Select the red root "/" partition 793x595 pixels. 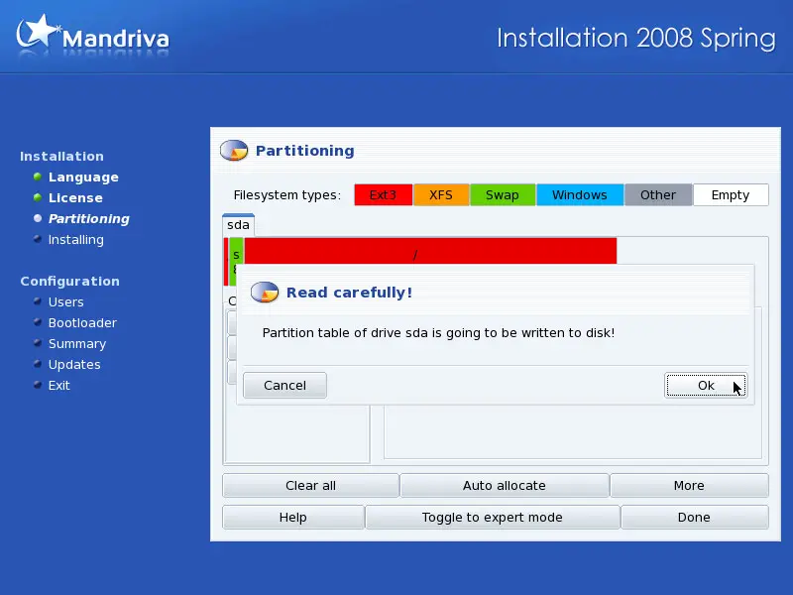click(430, 251)
